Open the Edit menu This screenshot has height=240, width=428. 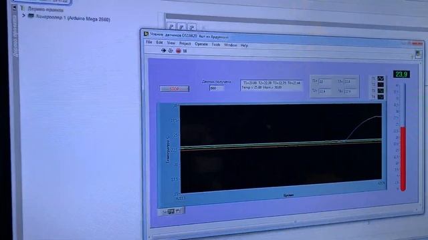pyautogui.click(x=159, y=43)
